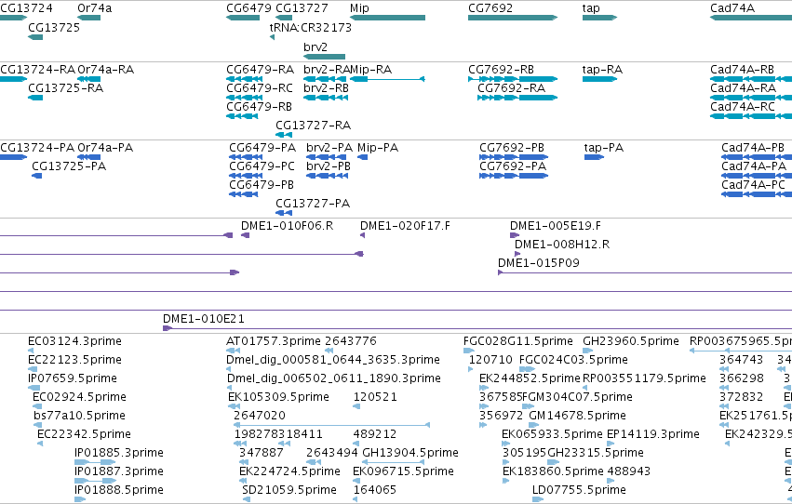Screen dimensions: 792x504
Task: Click the 2647020 EST label
Action: (x=259, y=416)
